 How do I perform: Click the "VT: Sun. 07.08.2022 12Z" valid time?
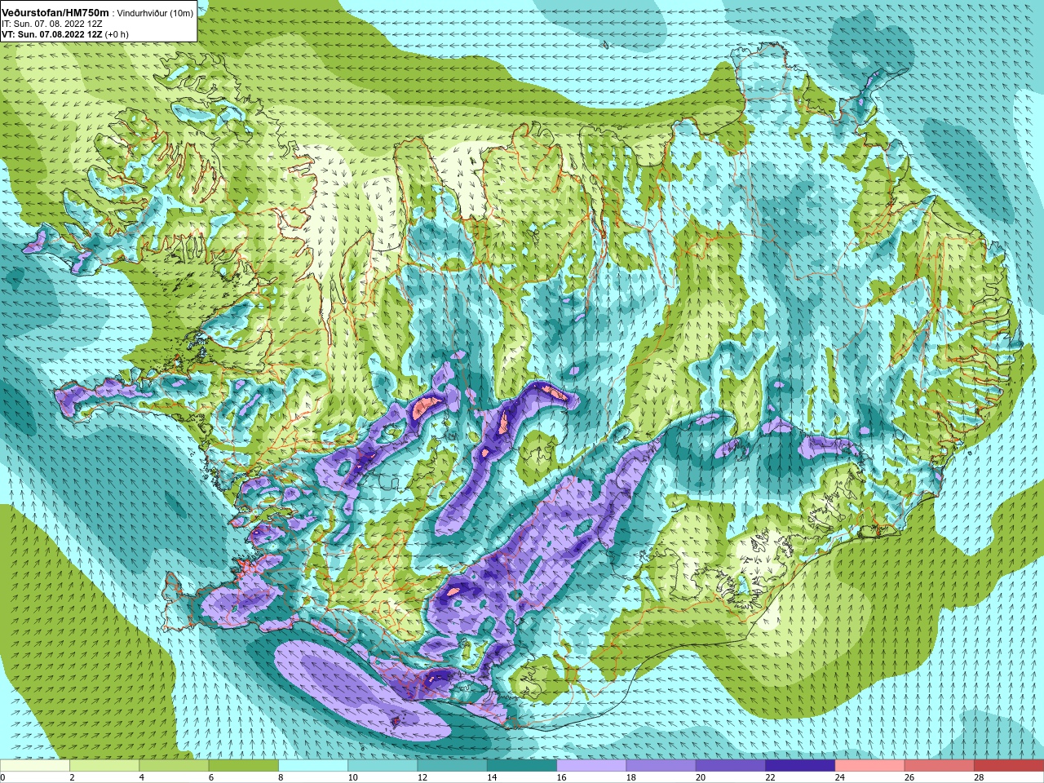[x=52, y=34]
